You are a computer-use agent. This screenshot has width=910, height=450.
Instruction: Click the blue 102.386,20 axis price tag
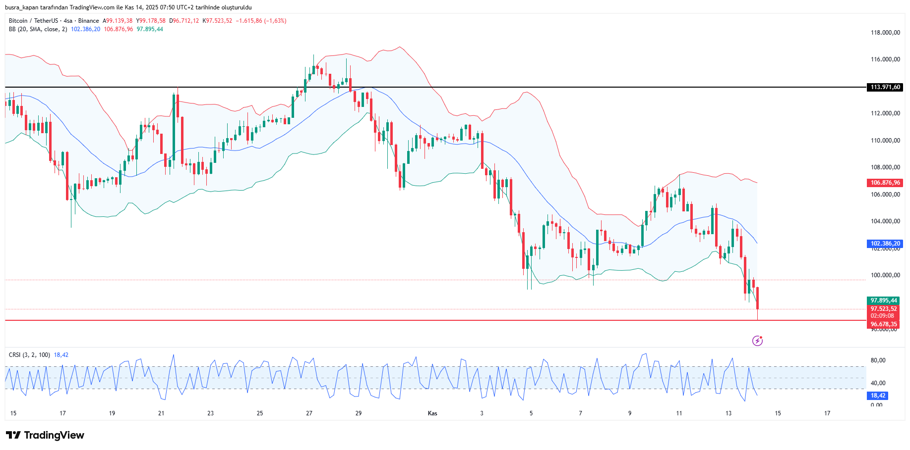885,244
